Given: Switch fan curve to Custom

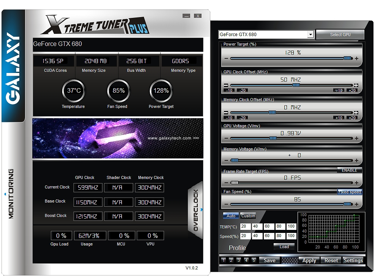Looking at the screenshot, I should [248, 216].
